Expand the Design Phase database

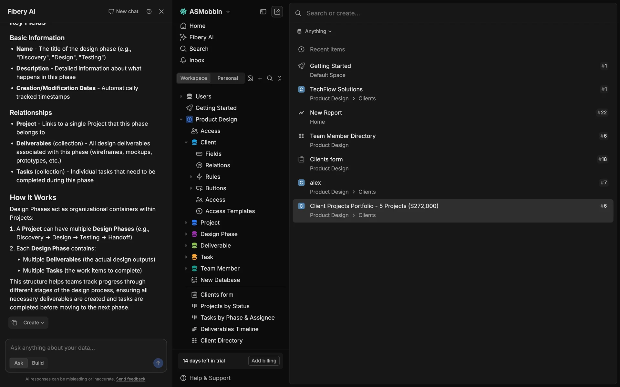[186, 234]
